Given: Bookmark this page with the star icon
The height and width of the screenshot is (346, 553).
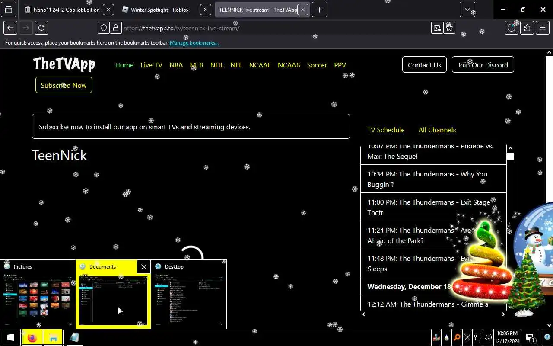Looking at the screenshot, I should [x=449, y=28].
